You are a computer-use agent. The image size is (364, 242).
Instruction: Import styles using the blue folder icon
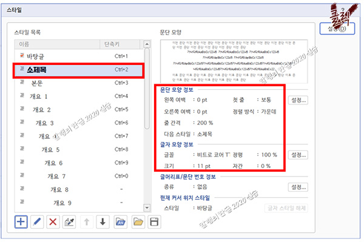pyautogui.click(x=121, y=222)
